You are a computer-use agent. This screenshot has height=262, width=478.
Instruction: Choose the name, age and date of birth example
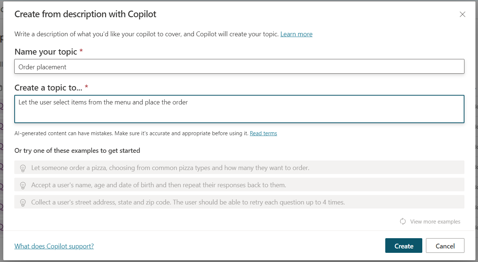(x=158, y=185)
